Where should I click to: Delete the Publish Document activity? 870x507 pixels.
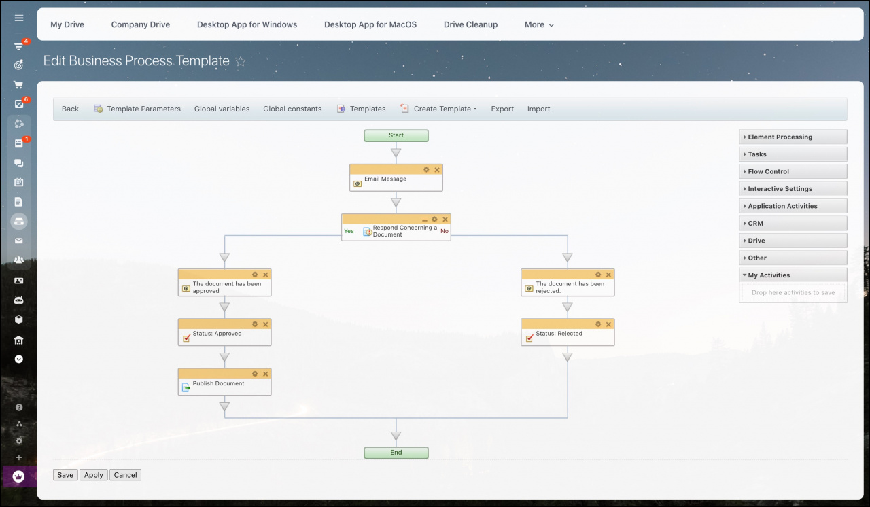pos(266,374)
